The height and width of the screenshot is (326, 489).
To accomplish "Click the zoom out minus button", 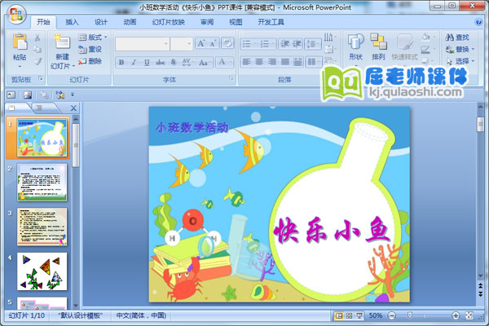I will [392, 315].
